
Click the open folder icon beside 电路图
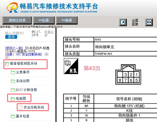click(x=13, y=98)
